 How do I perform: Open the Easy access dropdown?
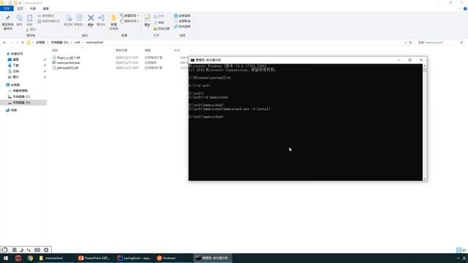pyautogui.click(x=129, y=21)
